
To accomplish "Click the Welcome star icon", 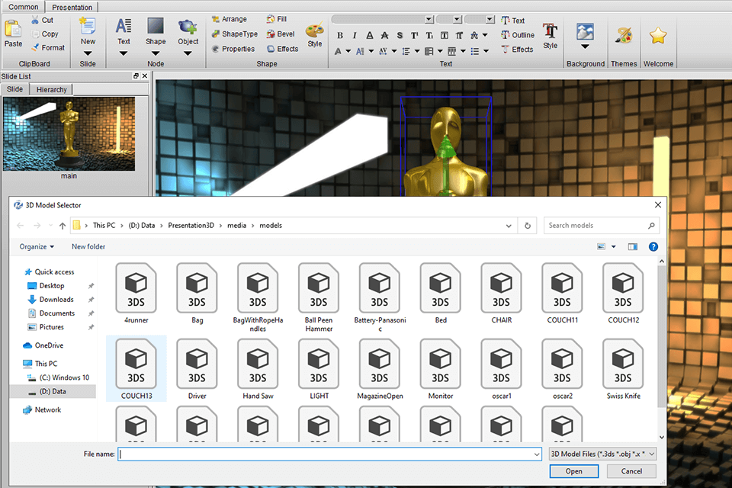I will click(x=657, y=34).
